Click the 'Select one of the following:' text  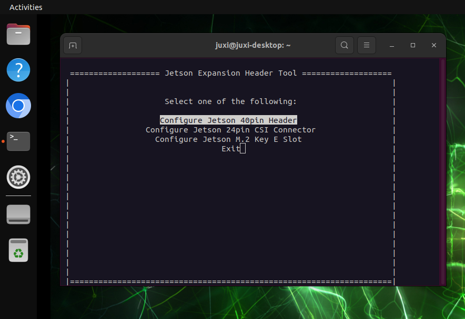point(231,101)
